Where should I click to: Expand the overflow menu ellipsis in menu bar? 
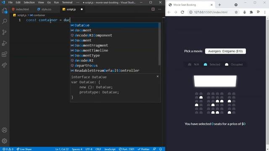coord(78,3)
